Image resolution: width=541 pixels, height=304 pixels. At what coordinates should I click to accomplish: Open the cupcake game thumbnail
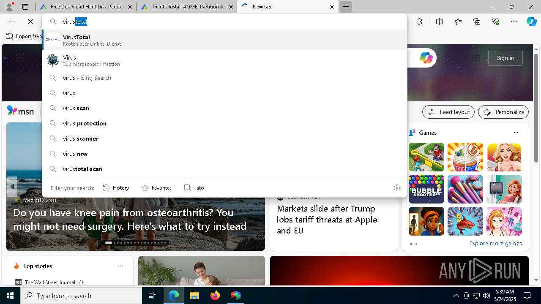465,157
